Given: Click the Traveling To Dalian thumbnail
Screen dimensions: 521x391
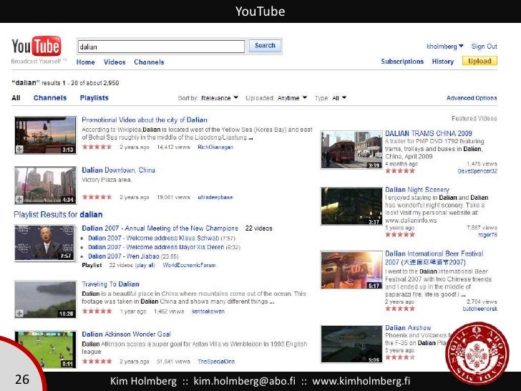Looking at the screenshot, I should [x=44, y=299].
